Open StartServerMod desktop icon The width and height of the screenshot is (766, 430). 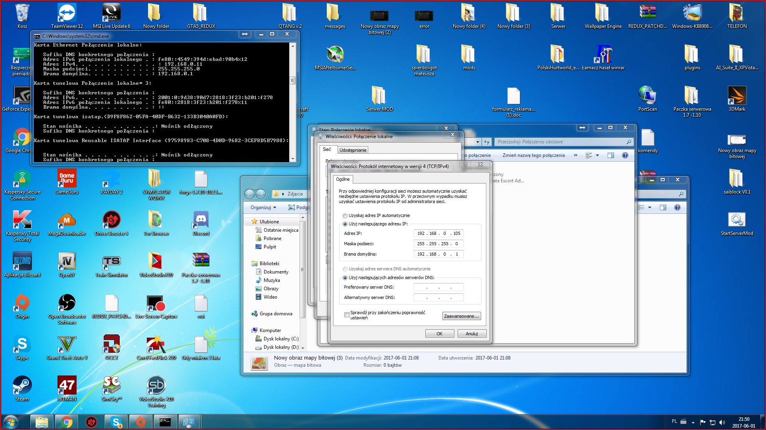coord(737,223)
